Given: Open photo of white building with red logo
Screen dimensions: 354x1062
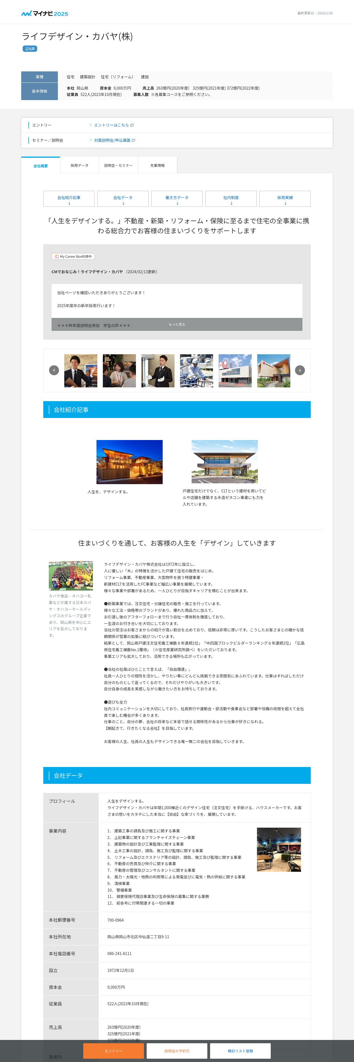Looking at the screenshot, I should click(x=235, y=371).
